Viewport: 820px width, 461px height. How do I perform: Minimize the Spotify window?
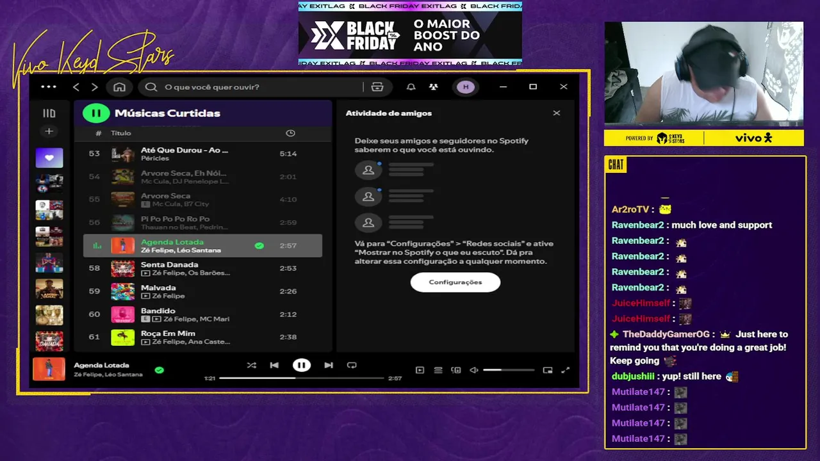point(503,87)
